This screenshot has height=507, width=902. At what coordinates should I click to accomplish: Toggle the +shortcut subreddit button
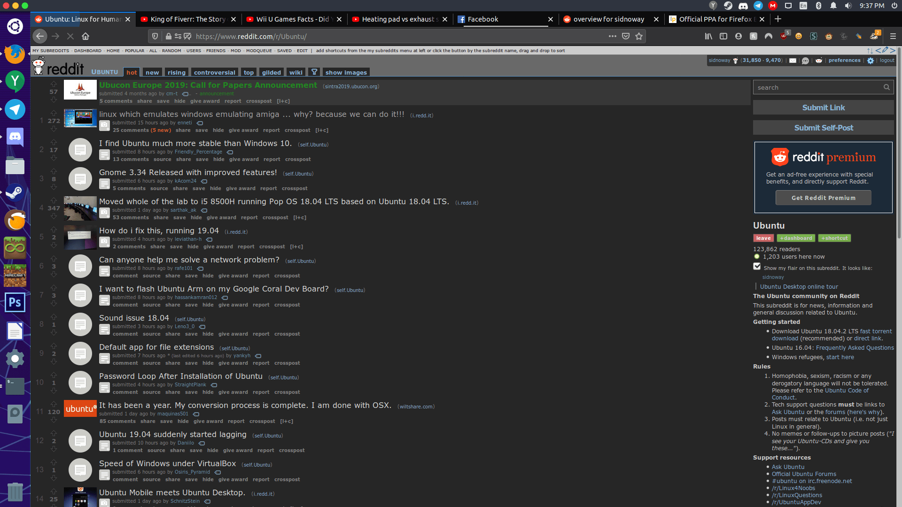[x=834, y=238]
